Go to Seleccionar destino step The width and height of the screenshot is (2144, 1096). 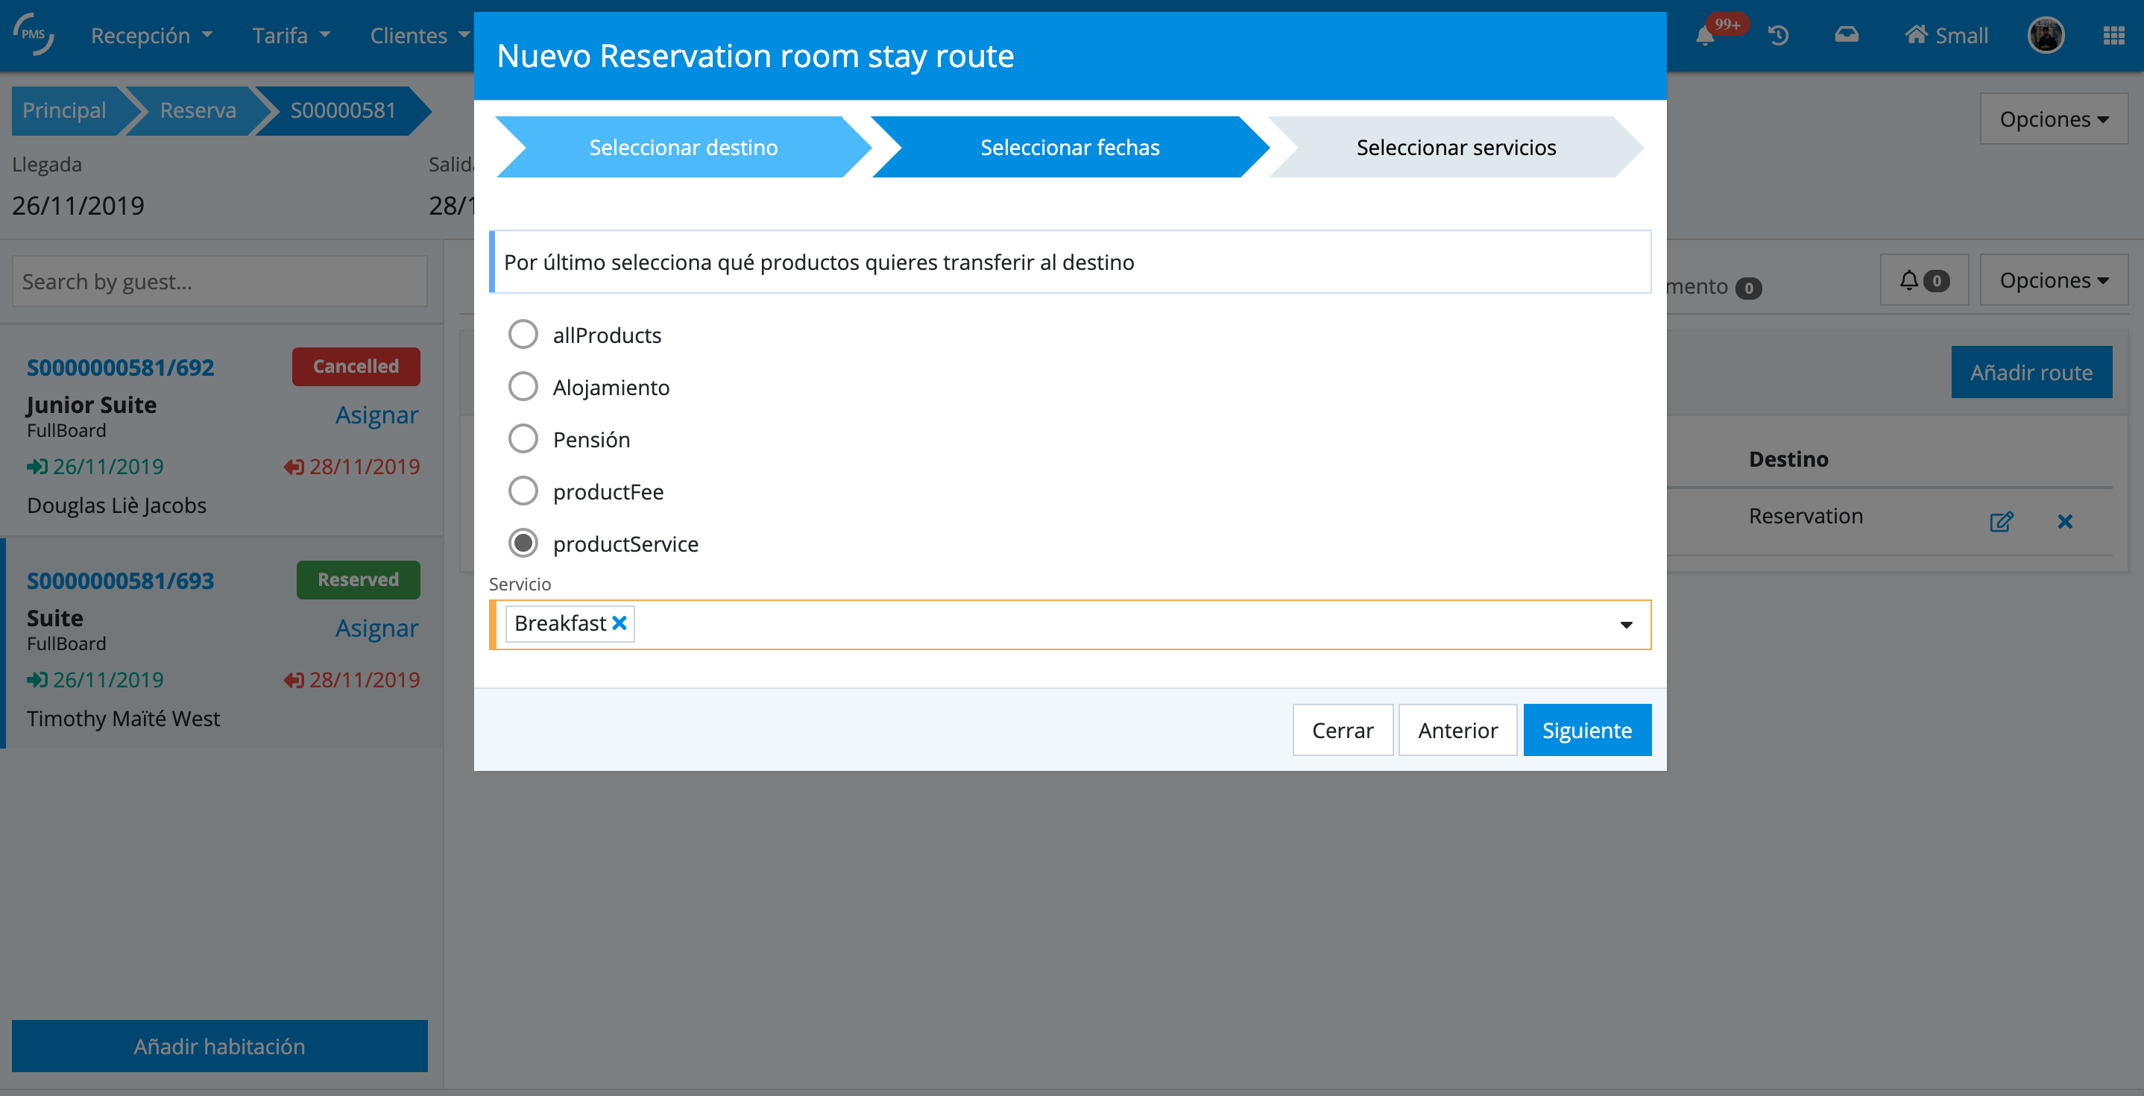684,148
